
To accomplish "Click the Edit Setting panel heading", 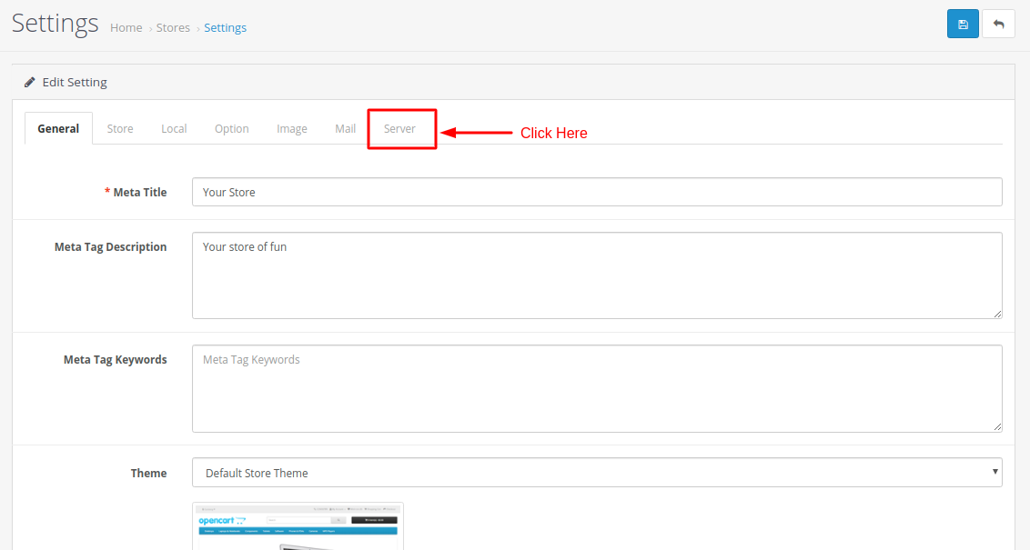I will [x=75, y=82].
